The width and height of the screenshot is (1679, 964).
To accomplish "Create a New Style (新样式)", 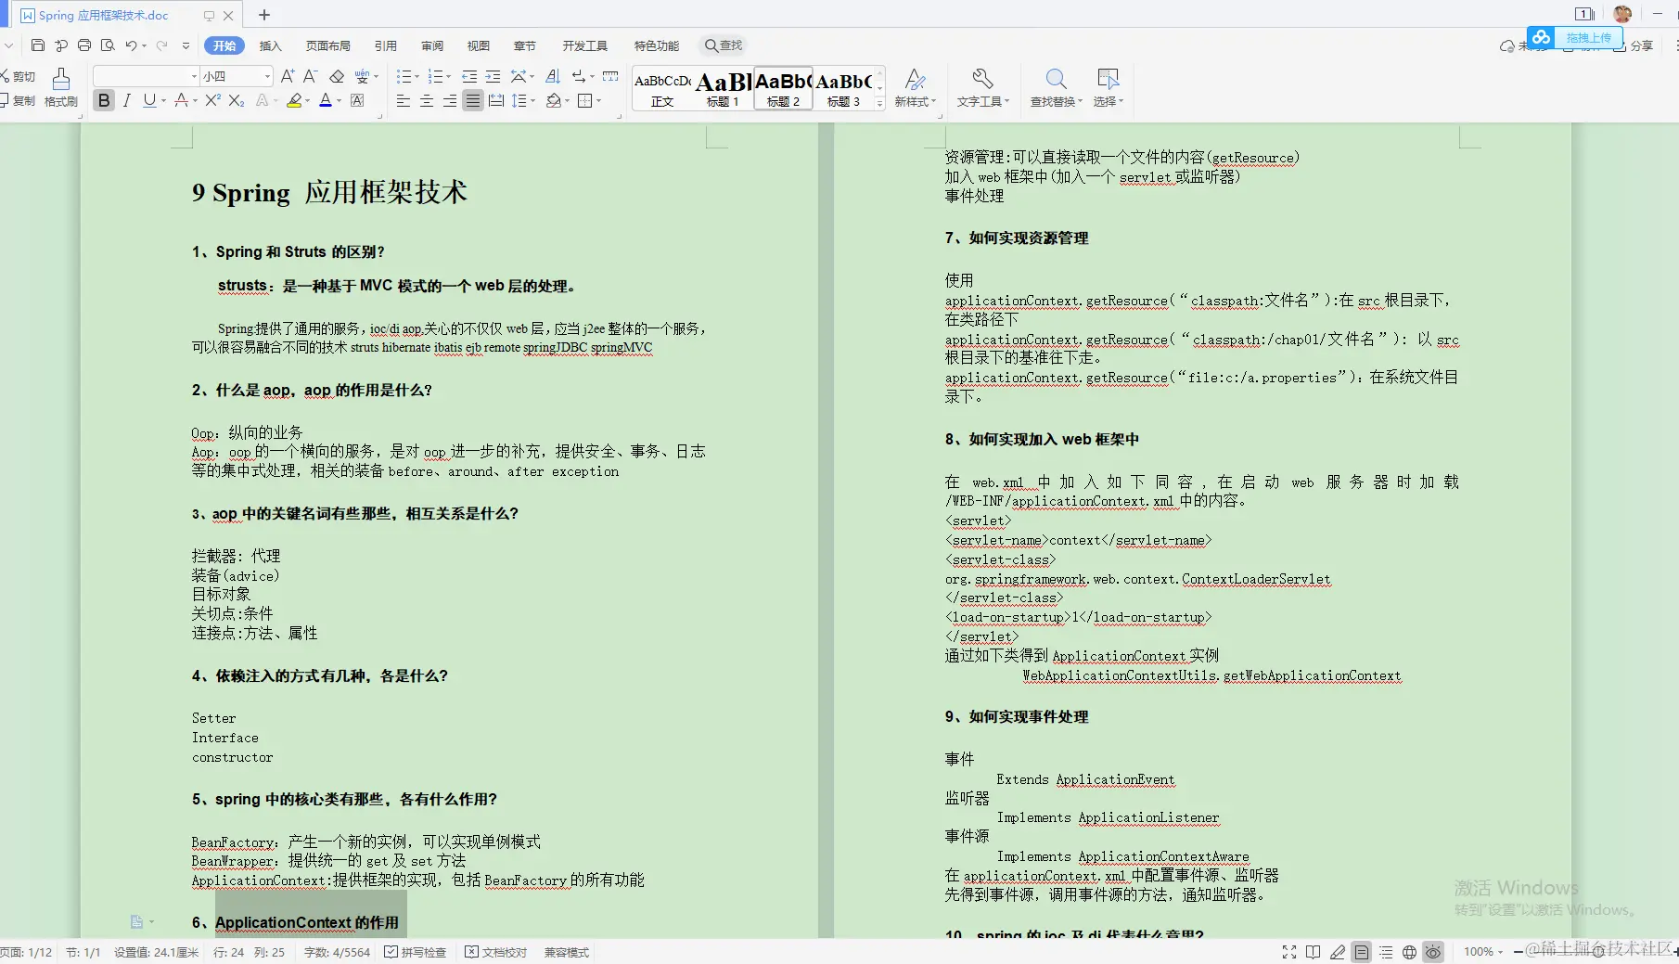I will coord(915,88).
